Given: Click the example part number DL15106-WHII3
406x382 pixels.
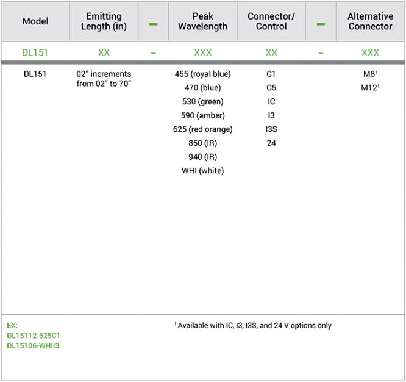Looking at the screenshot, I should [x=34, y=346].
